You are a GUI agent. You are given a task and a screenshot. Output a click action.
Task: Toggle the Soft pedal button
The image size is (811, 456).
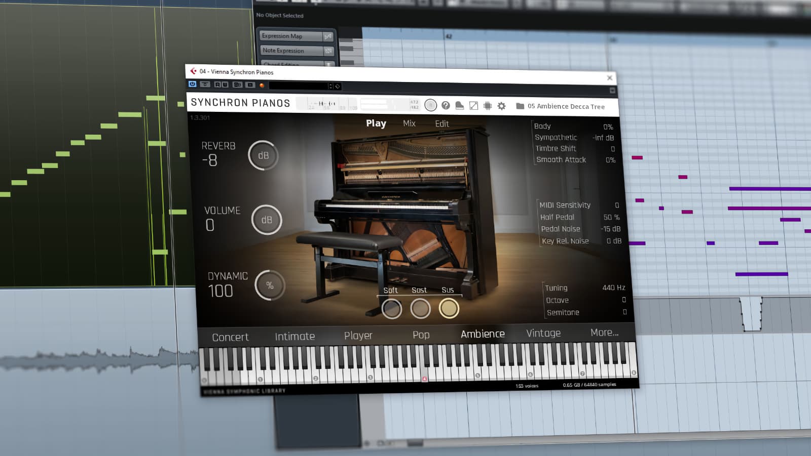click(391, 309)
